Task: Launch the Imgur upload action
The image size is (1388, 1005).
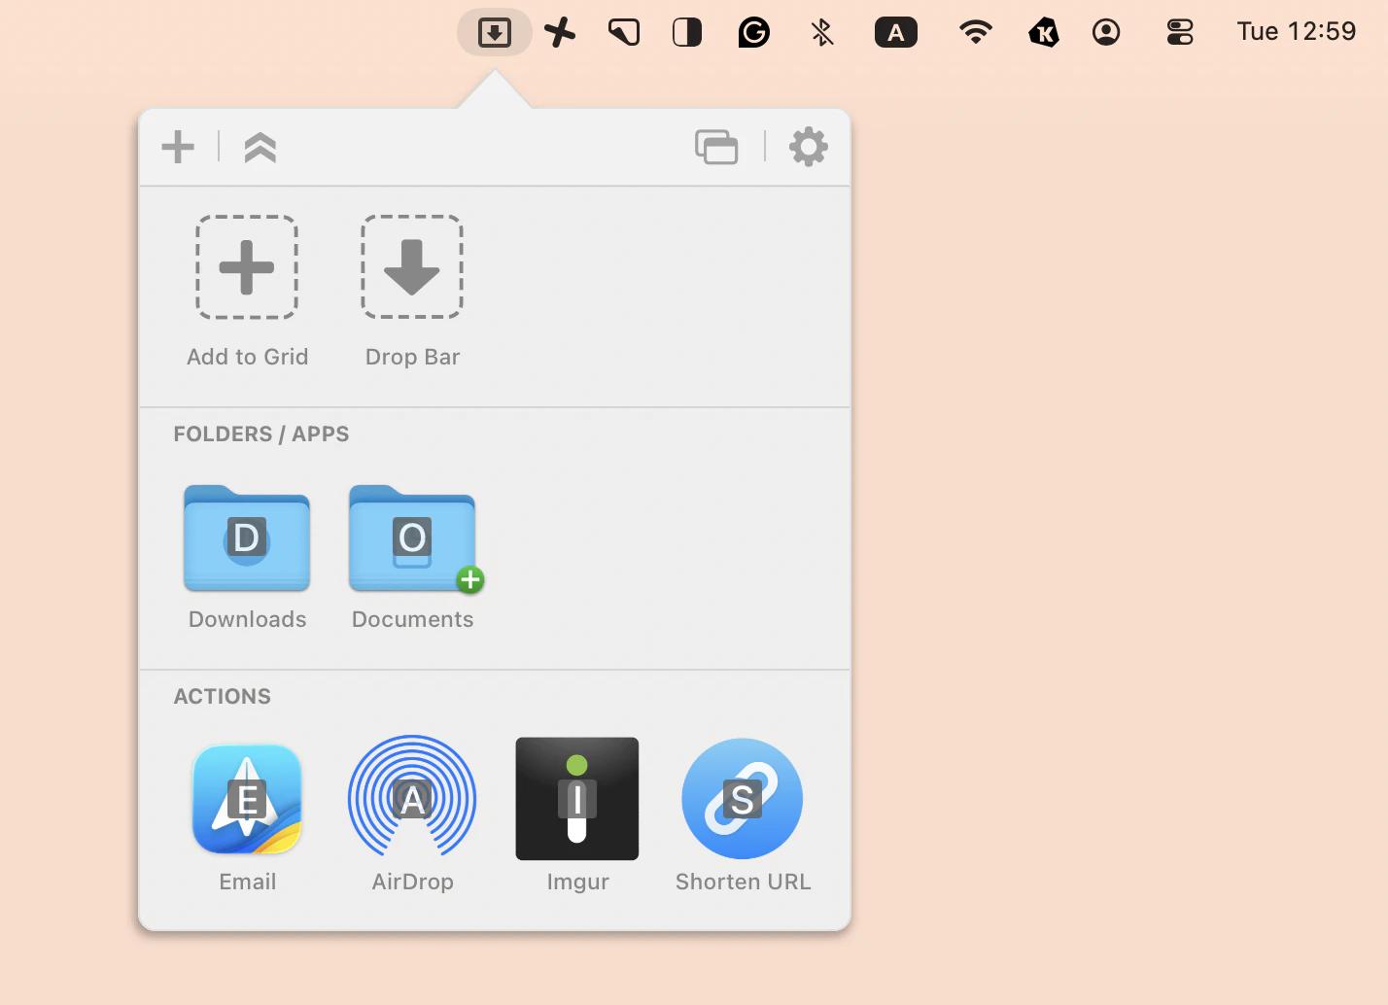Action: tap(576, 799)
